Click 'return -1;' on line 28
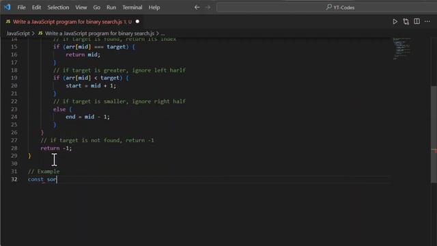Screen dimensions: 437x246 pos(56,148)
